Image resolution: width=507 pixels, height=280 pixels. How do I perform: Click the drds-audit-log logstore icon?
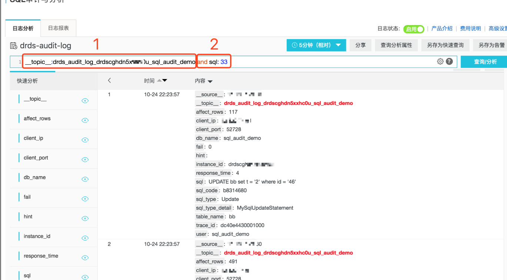click(13, 46)
